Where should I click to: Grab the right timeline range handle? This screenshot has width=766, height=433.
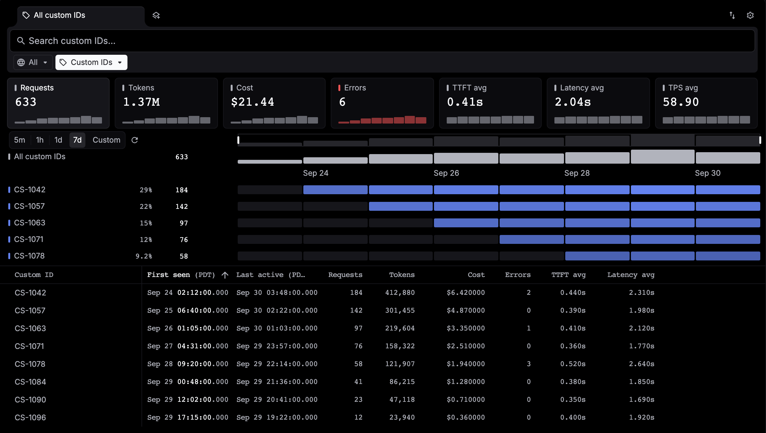click(x=760, y=140)
